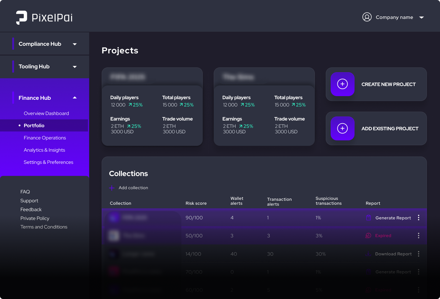Click the 30% suspicious transactions value
The image size is (440, 299).
(x=321, y=254)
